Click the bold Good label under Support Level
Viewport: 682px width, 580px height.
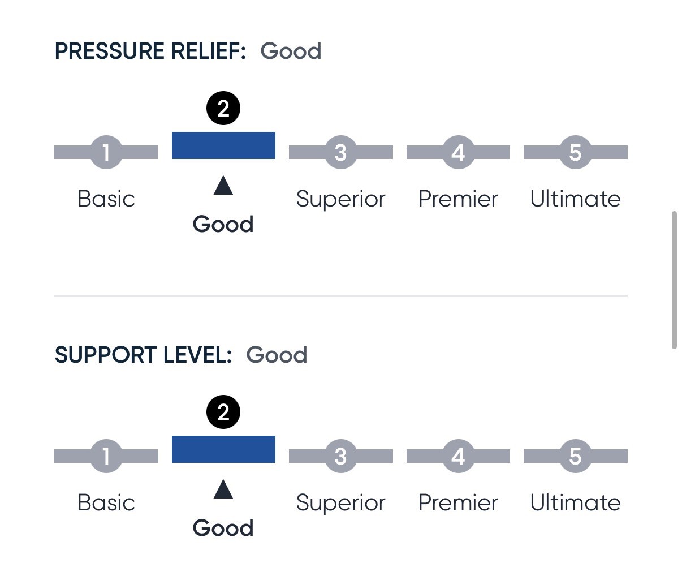pyautogui.click(x=223, y=528)
